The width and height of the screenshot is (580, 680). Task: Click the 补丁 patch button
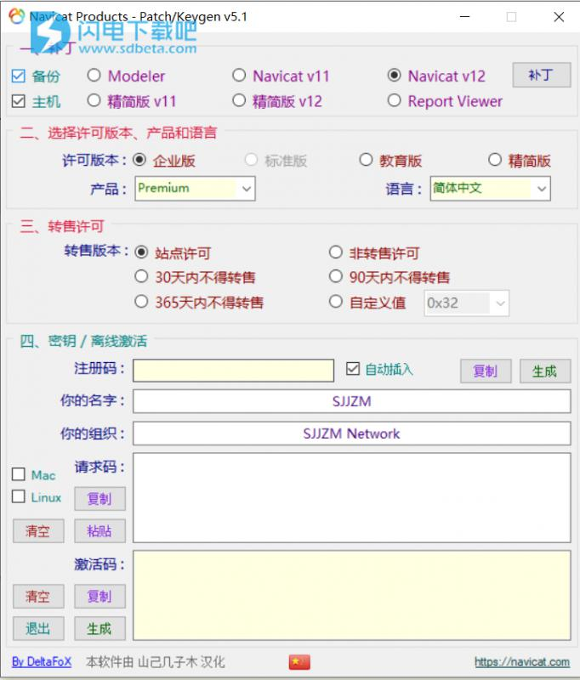coord(542,75)
